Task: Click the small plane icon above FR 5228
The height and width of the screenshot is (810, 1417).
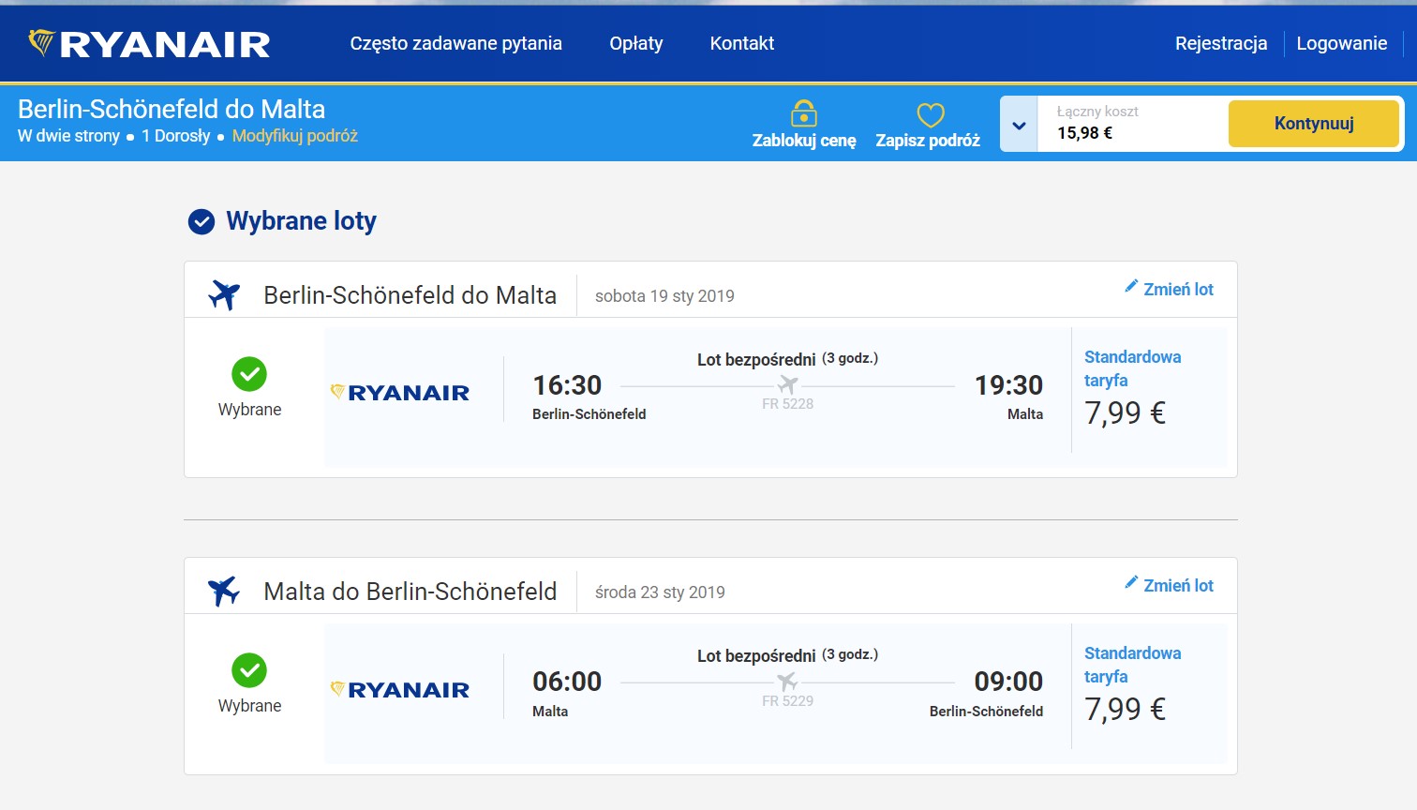Action: pos(787,385)
